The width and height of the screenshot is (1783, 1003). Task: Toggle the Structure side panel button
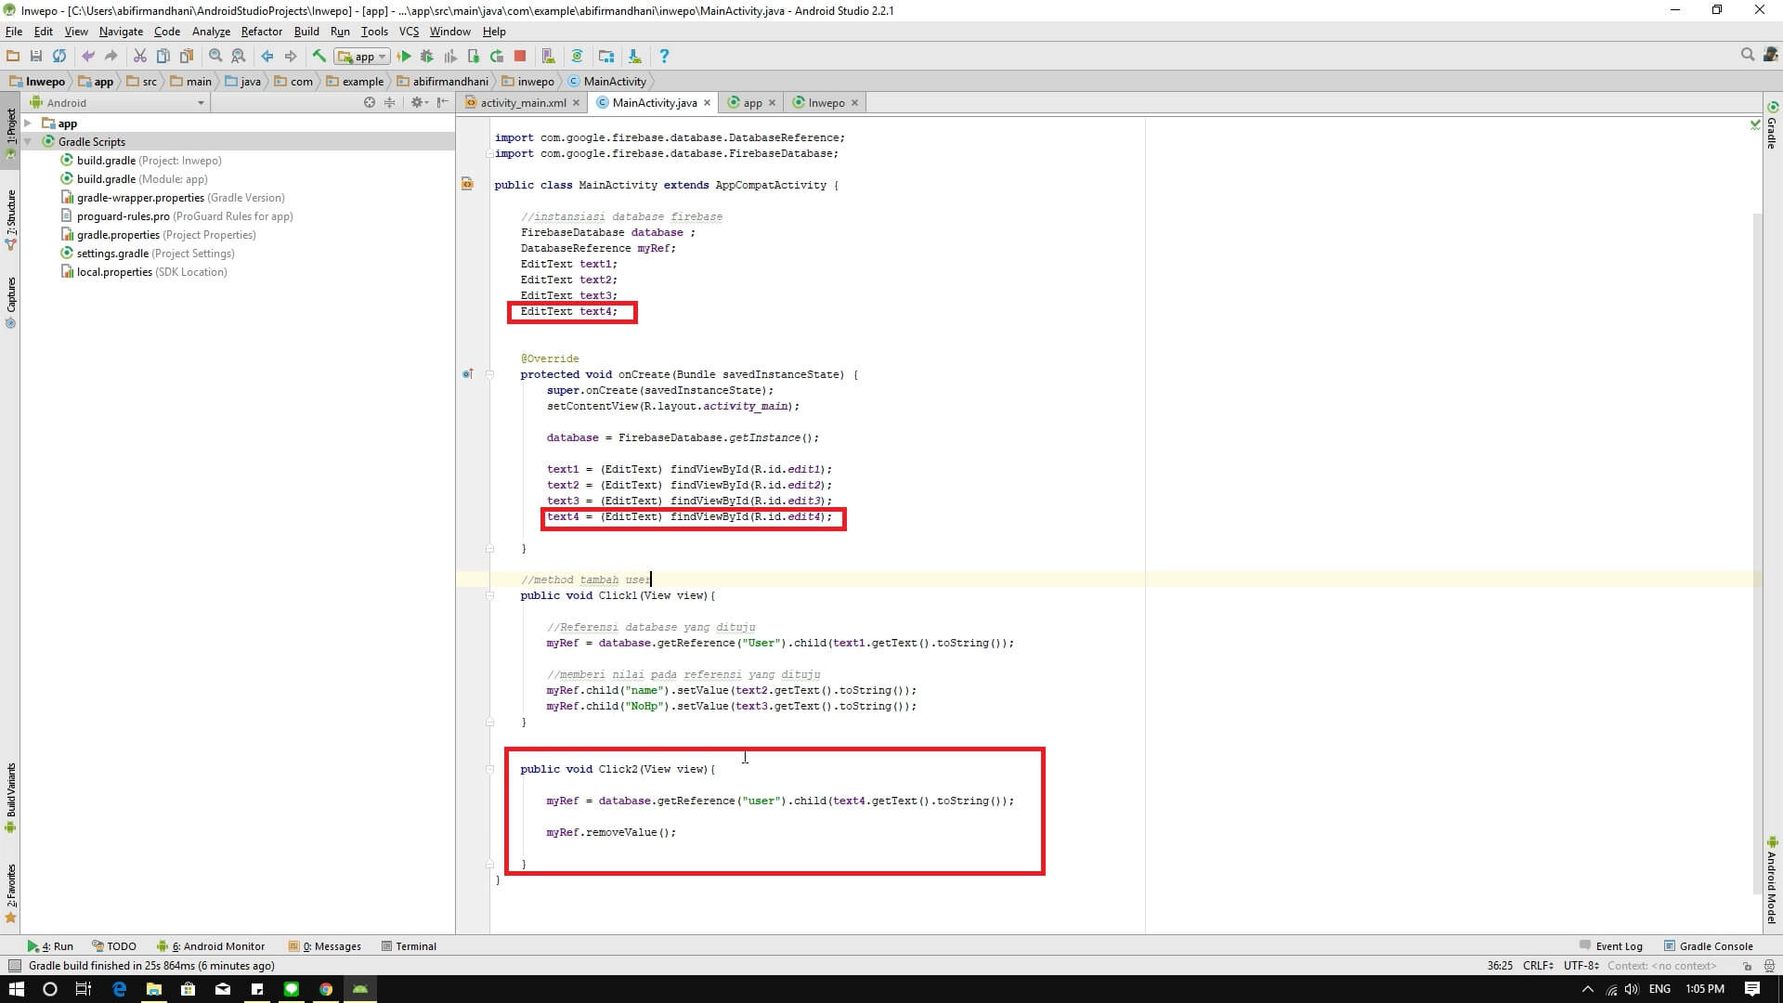pos(10,218)
